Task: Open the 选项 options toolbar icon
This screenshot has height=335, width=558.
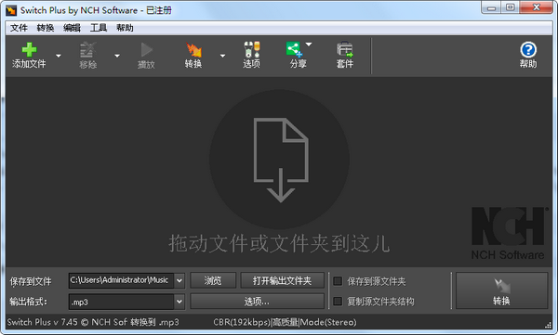Action: (x=252, y=50)
